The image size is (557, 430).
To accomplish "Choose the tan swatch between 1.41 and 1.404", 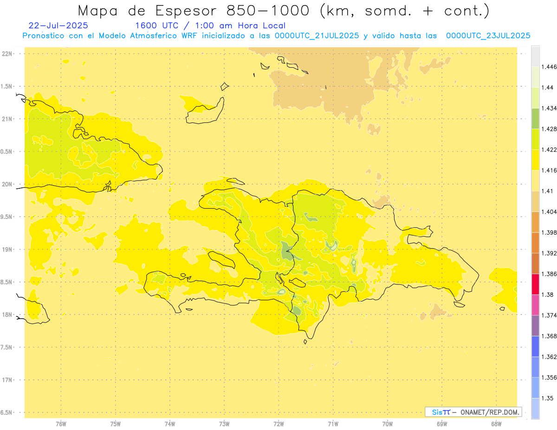I will (535, 201).
